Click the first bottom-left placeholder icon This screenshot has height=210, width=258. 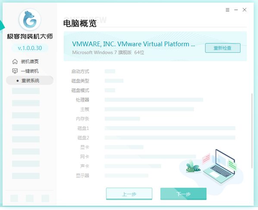[14, 198]
